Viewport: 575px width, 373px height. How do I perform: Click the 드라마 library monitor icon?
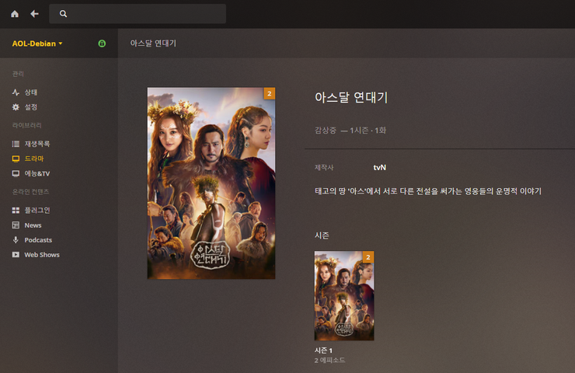pos(16,159)
